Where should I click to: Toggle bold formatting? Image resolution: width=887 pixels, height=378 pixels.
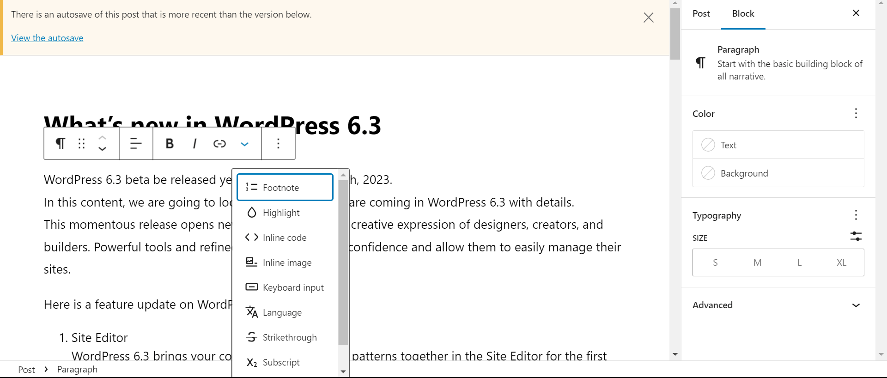(170, 144)
